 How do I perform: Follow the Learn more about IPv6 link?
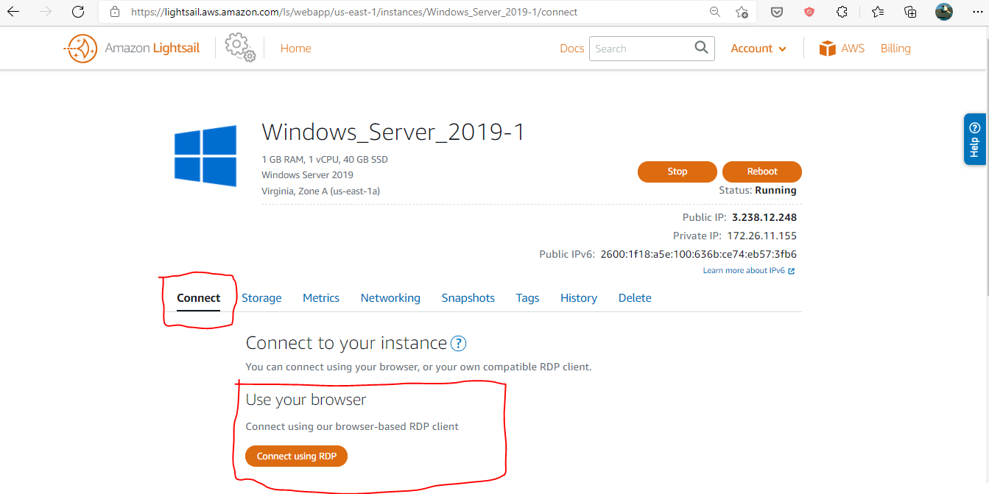click(749, 271)
